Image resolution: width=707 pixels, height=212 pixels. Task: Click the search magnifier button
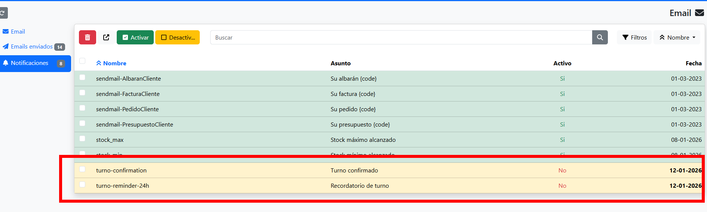[x=600, y=37]
